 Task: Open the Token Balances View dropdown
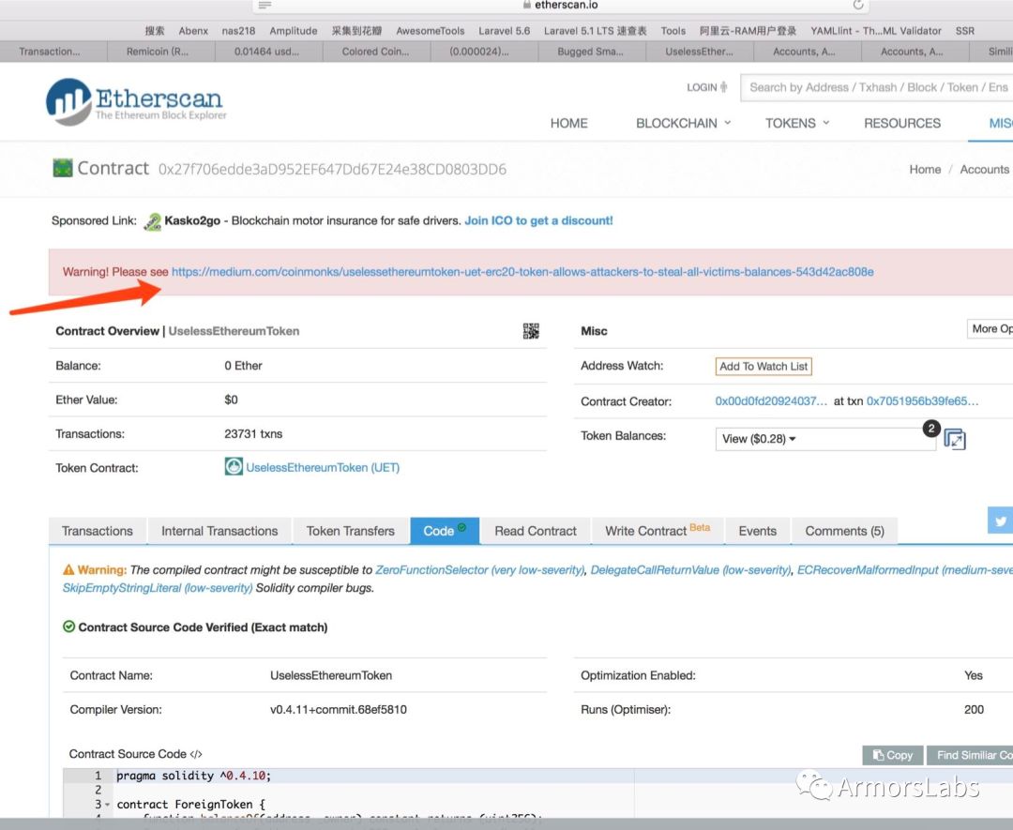825,439
